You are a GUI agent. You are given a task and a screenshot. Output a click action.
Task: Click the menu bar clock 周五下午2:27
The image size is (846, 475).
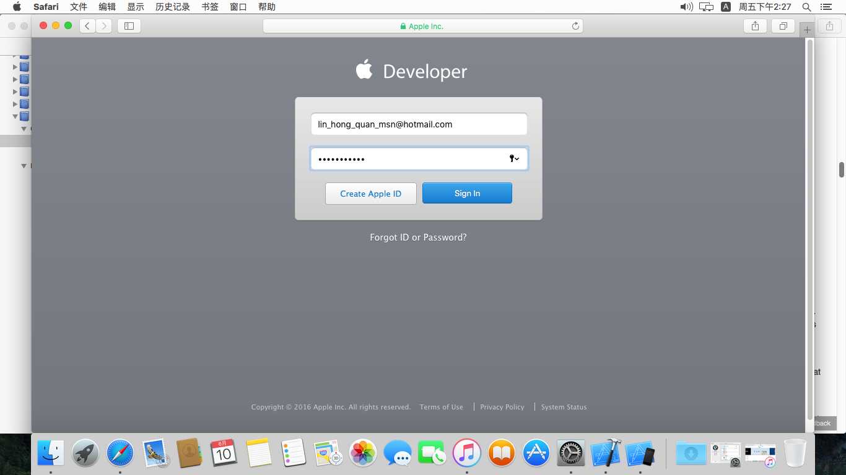pos(765,7)
